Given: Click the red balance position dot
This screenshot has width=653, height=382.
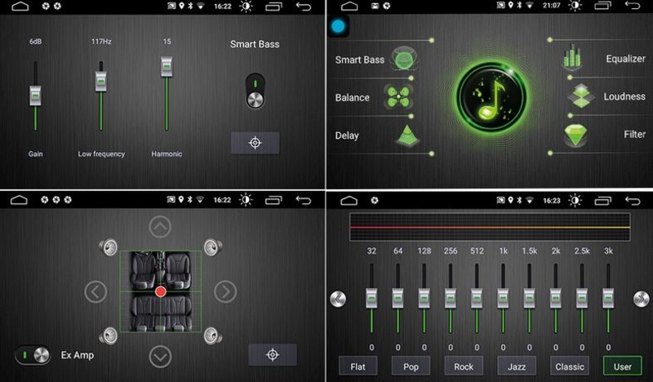Looking at the screenshot, I should (x=161, y=291).
